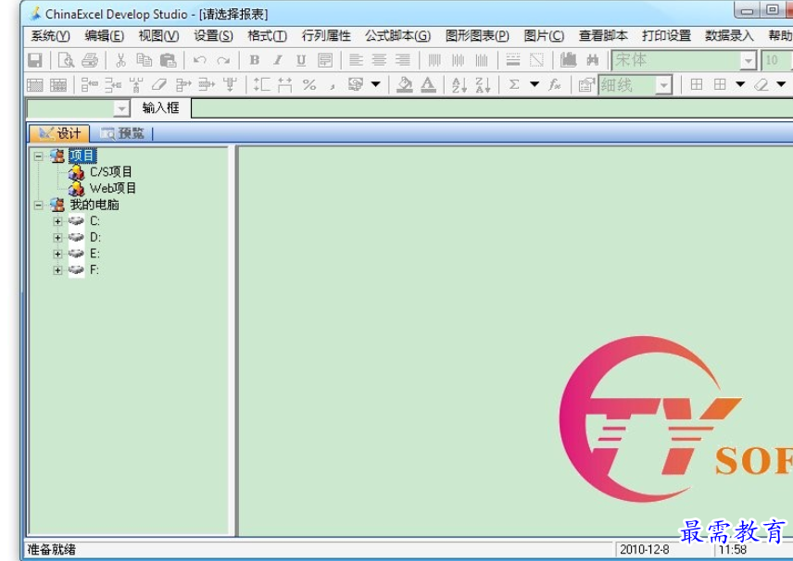Click the second table grid icon, second toolbar row

[x=58, y=84]
